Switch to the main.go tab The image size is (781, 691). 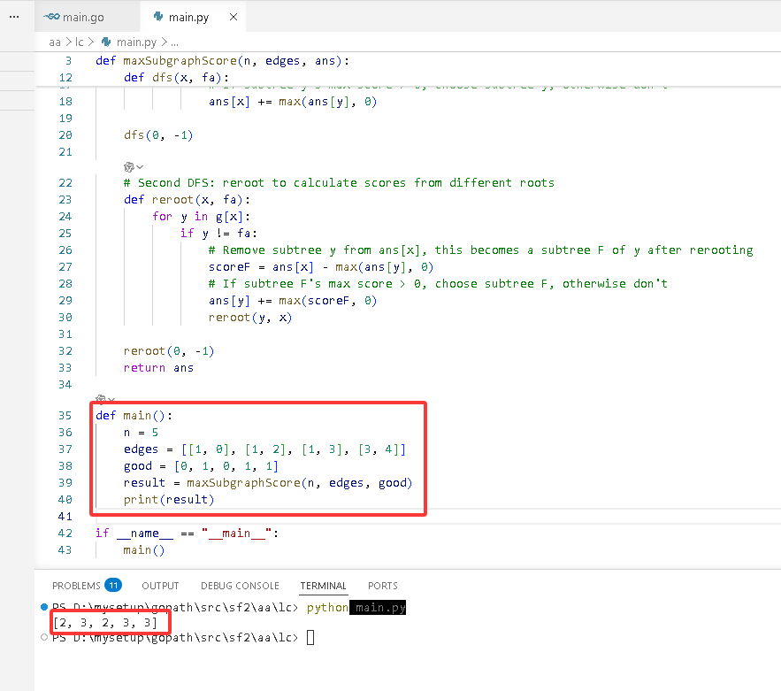tap(83, 17)
